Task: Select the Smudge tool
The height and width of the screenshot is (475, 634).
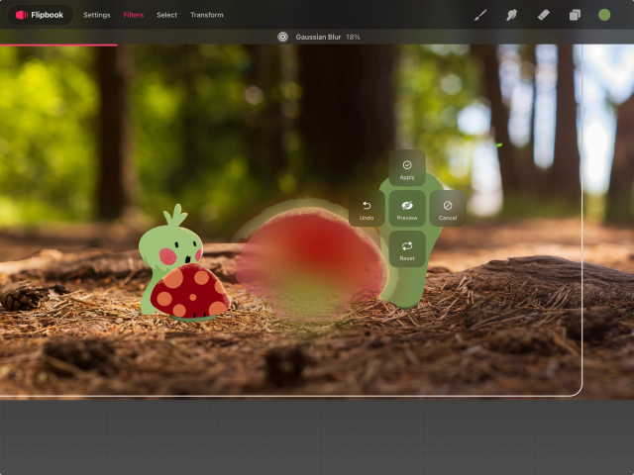Action: (x=511, y=16)
